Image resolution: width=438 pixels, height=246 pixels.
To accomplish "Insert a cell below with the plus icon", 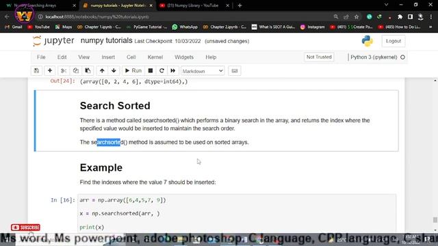I will pos(50,71).
